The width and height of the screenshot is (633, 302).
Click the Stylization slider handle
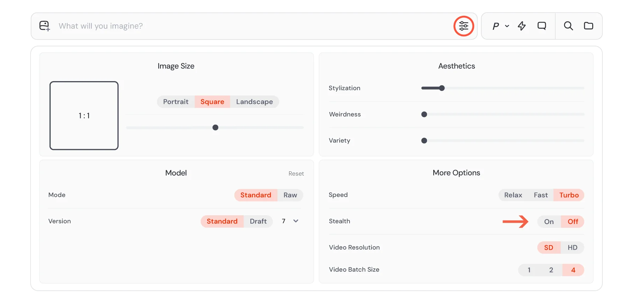click(x=442, y=88)
